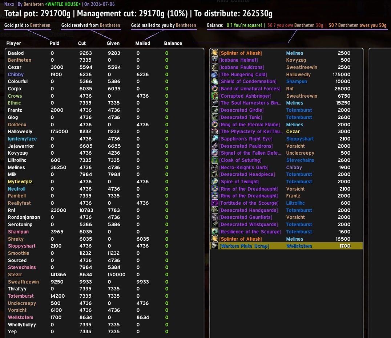The image size is (391, 338).
Task: Click the Cut column header
Action: click(x=82, y=43)
